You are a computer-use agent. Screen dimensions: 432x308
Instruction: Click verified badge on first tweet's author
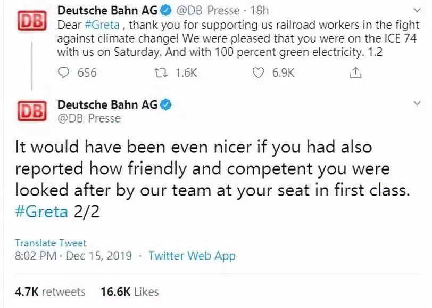pyautogui.click(x=167, y=10)
